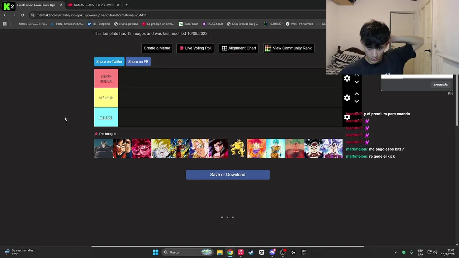Switch to the DAMAS GRATIS YouTube tab
Viewport: 459px width, 258px height.
coord(93,5)
